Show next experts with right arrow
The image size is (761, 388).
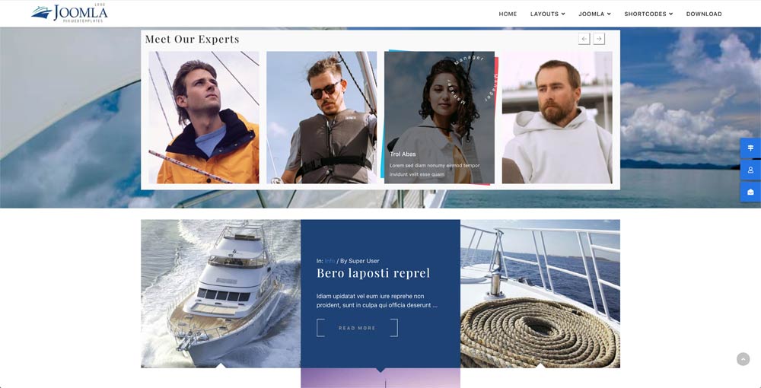599,39
